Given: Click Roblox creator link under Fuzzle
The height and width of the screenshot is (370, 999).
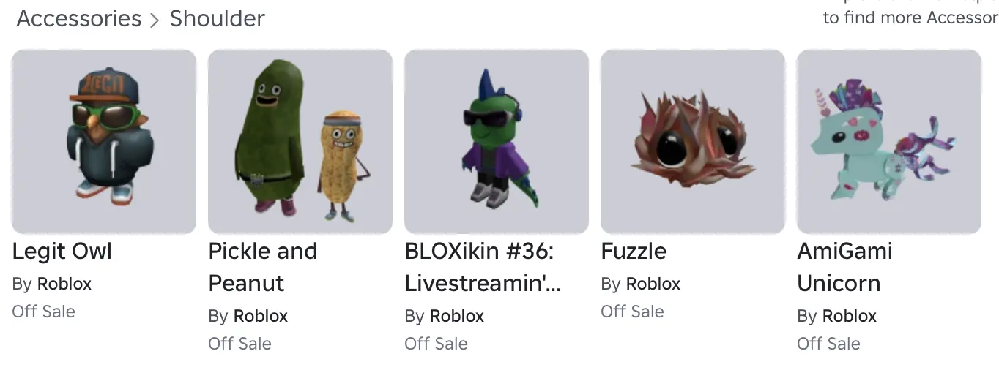Looking at the screenshot, I should [653, 284].
